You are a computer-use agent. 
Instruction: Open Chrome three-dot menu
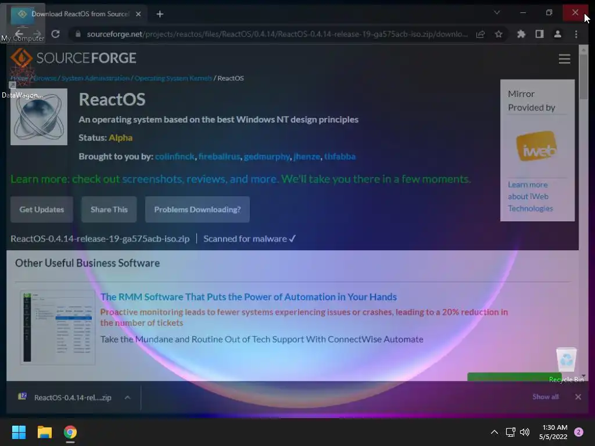(x=576, y=34)
